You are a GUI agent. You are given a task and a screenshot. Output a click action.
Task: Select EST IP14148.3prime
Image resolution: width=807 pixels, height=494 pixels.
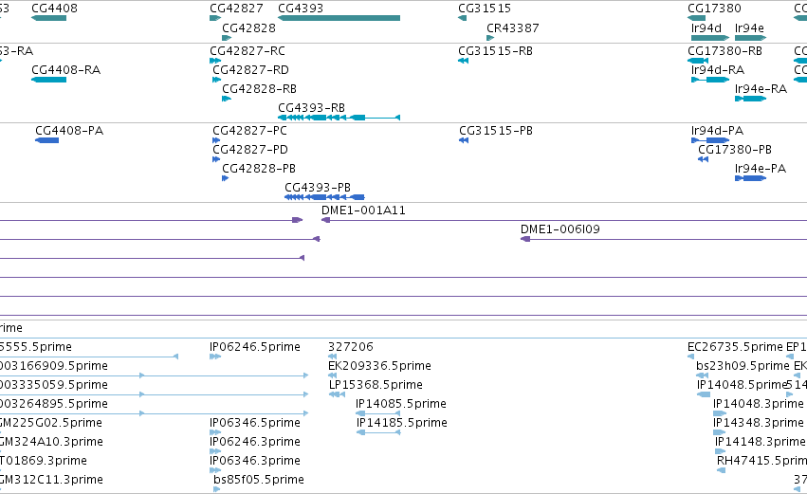761,442
